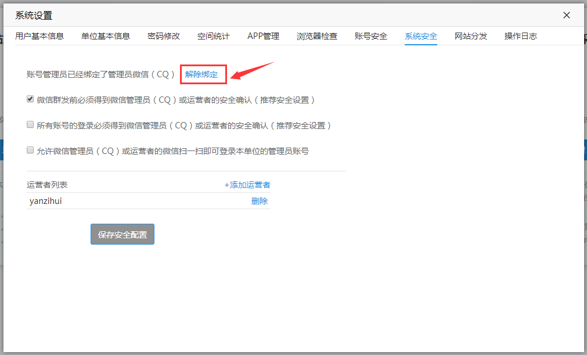This screenshot has width=587, height=355.
Task: Tick the 微信扫一扫 admin login checkbox
Action: pos(30,150)
